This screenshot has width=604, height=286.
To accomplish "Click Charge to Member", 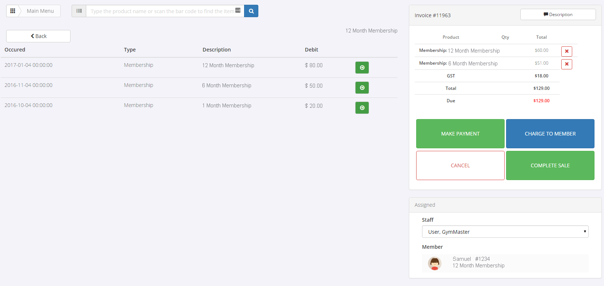I will tap(550, 134).
